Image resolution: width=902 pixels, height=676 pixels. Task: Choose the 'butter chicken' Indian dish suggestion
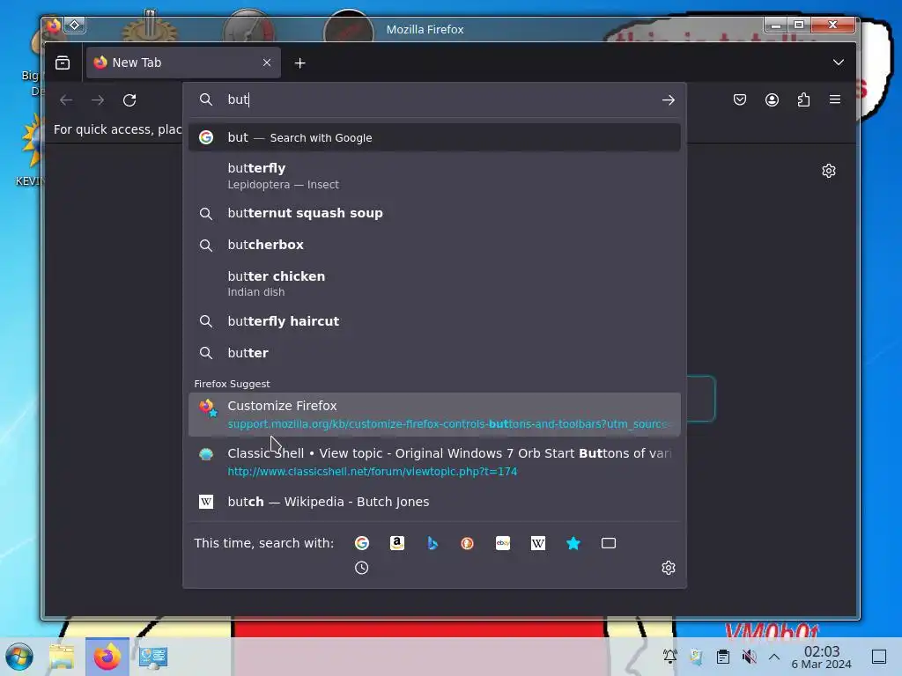(x=434, y=283)
